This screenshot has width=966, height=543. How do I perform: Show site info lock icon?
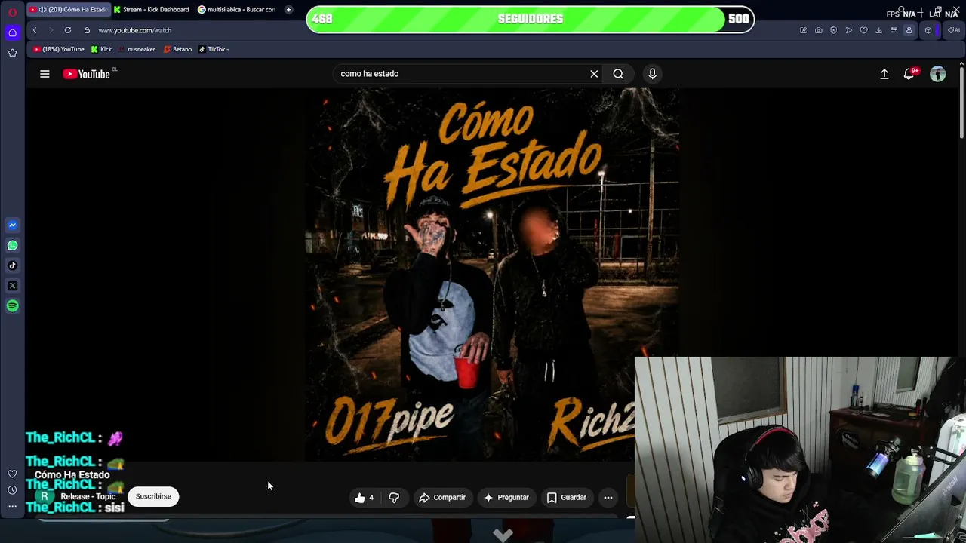point(87,30)
